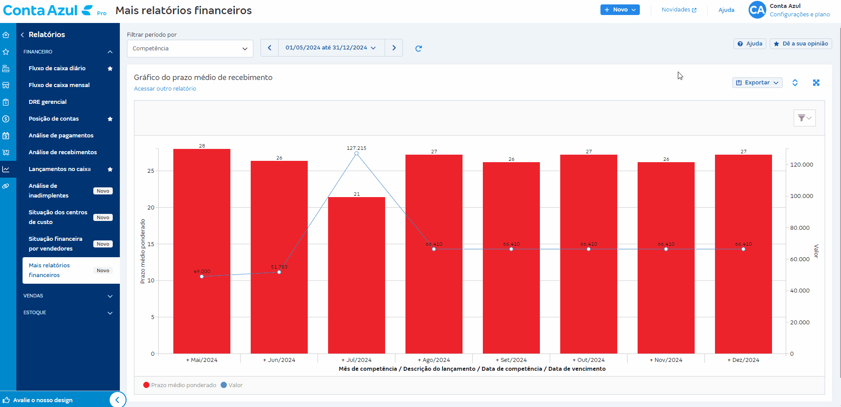The width and height of the screenshot is (841, 407).
Task: Click the home icon in sidebar
Action: tap(6, 35)
